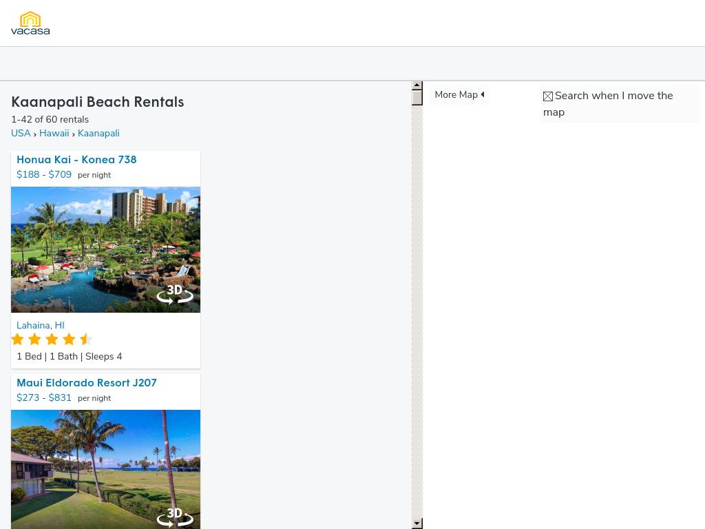Viewport: 705px width, 529px height.
Task: Expand the map with More Map
Action: 459,94
